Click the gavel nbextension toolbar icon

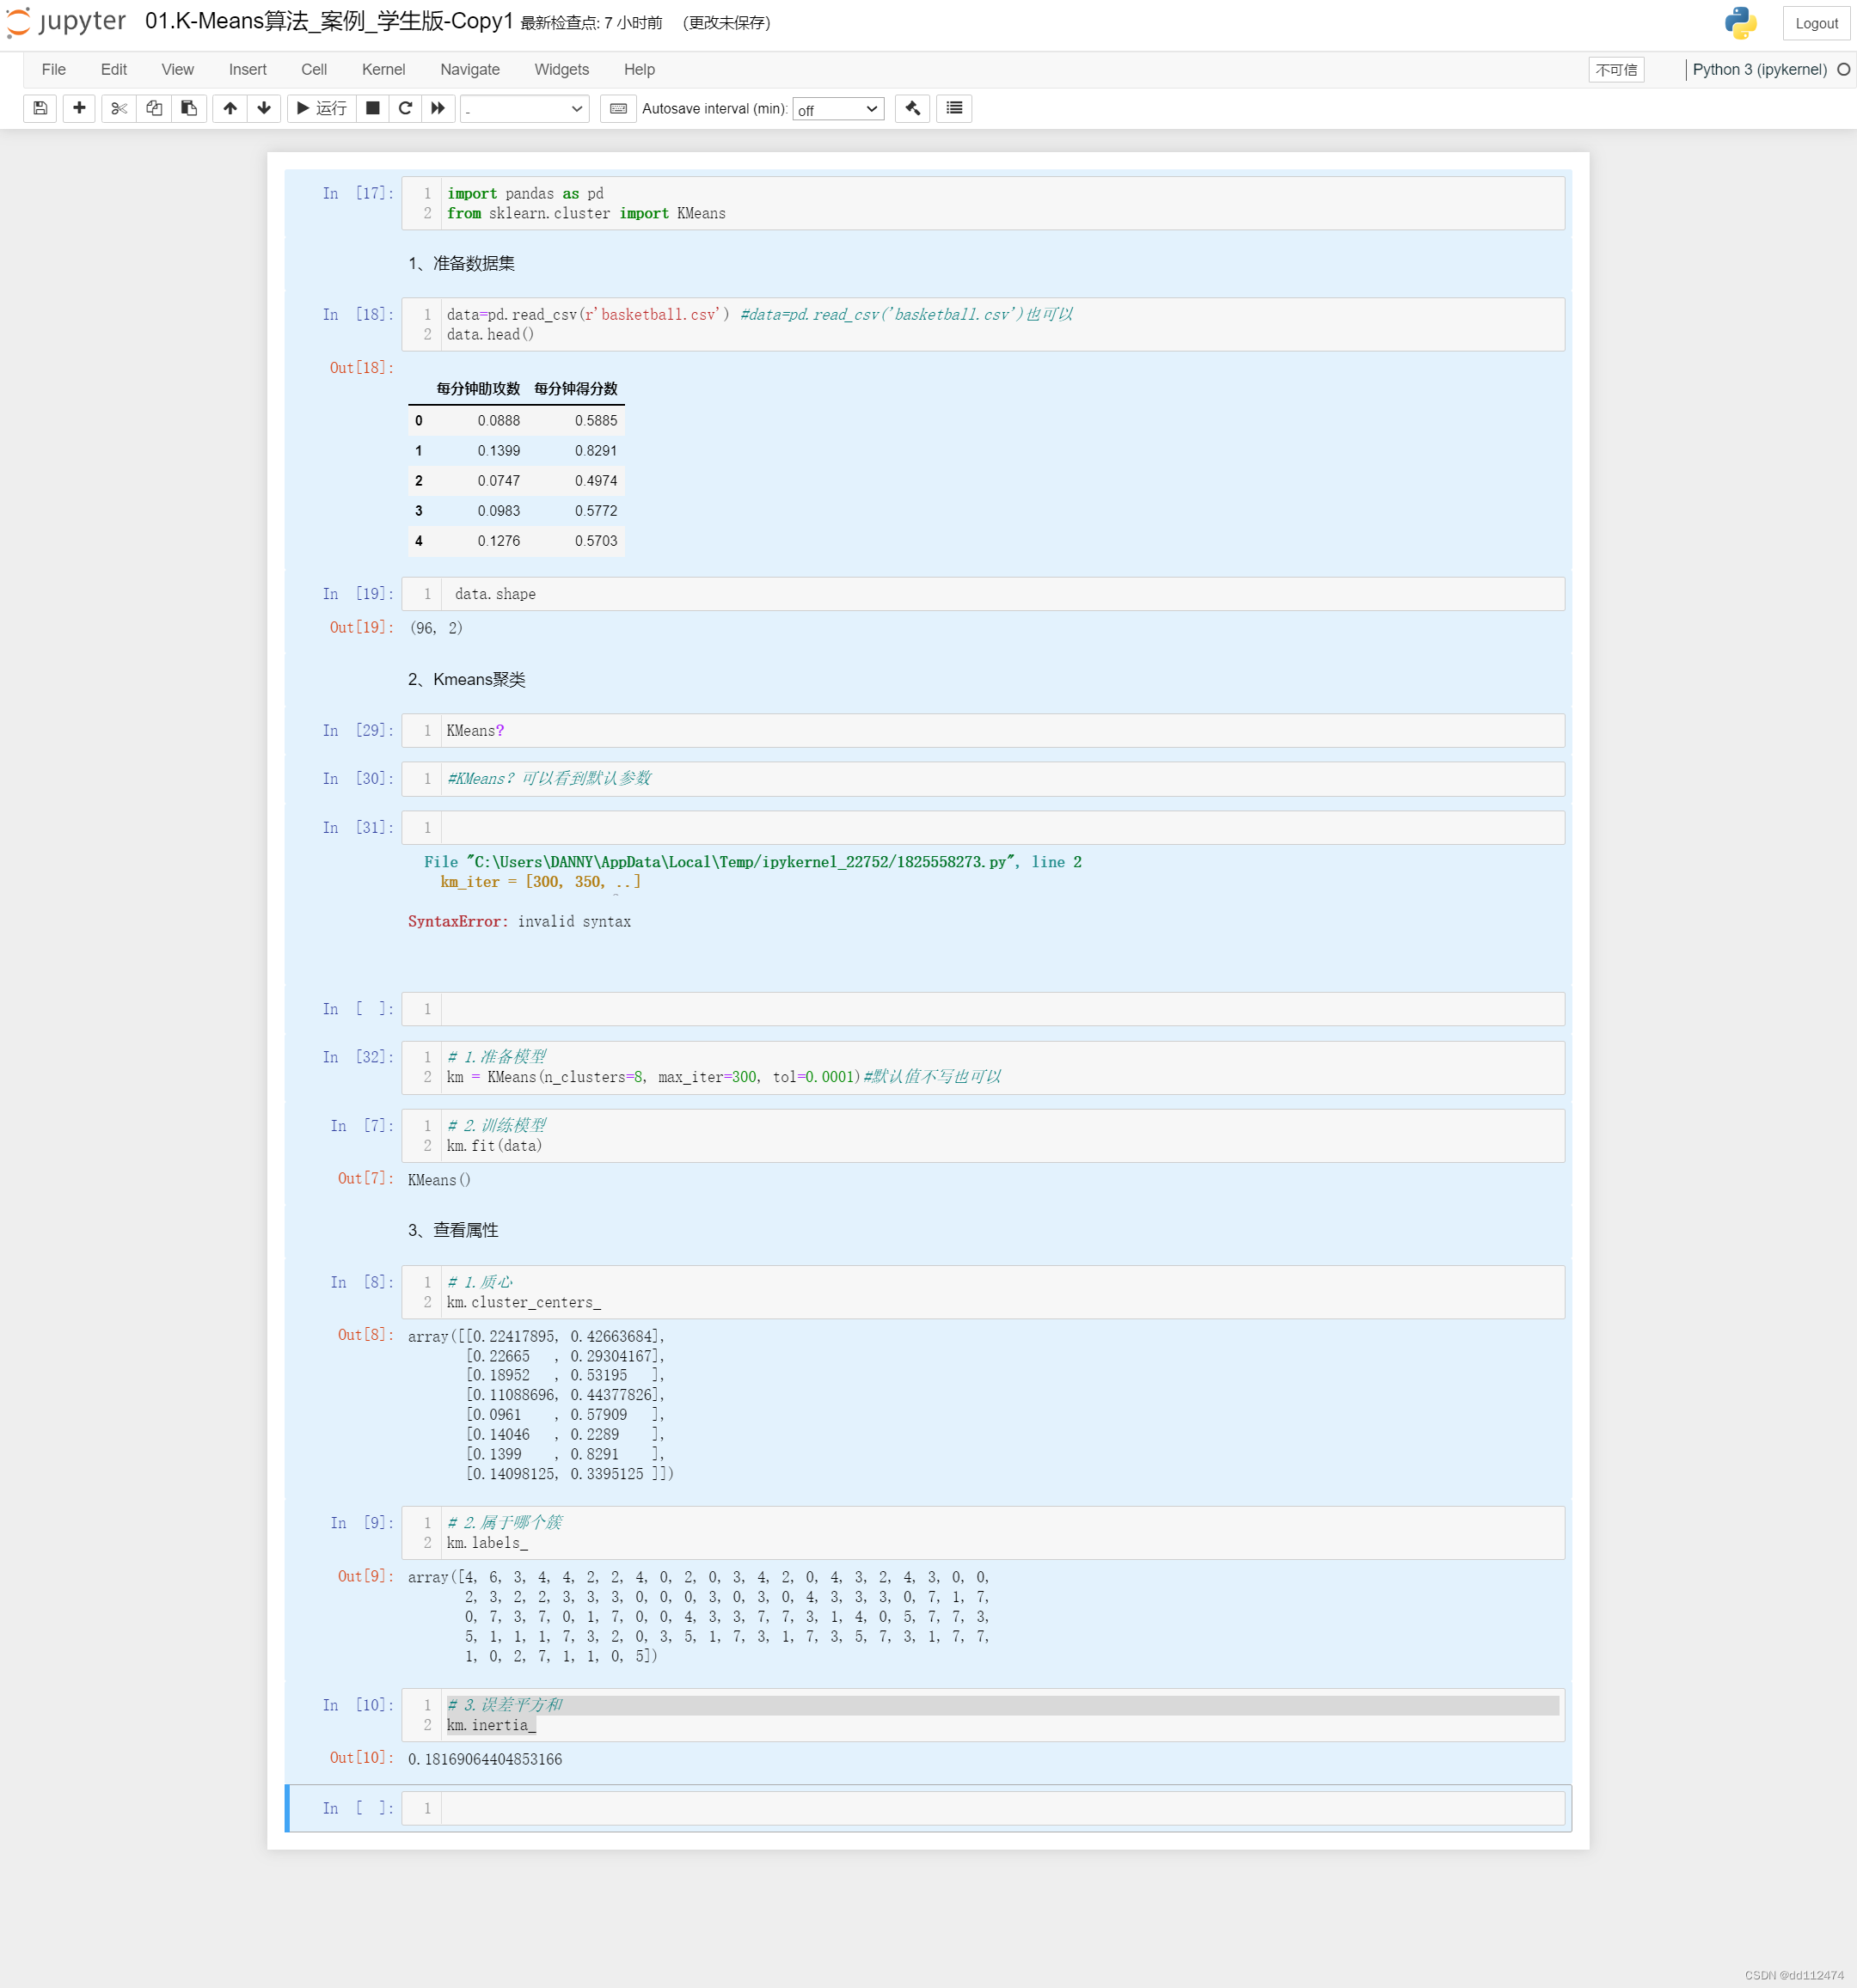click(x=912, y=108)
